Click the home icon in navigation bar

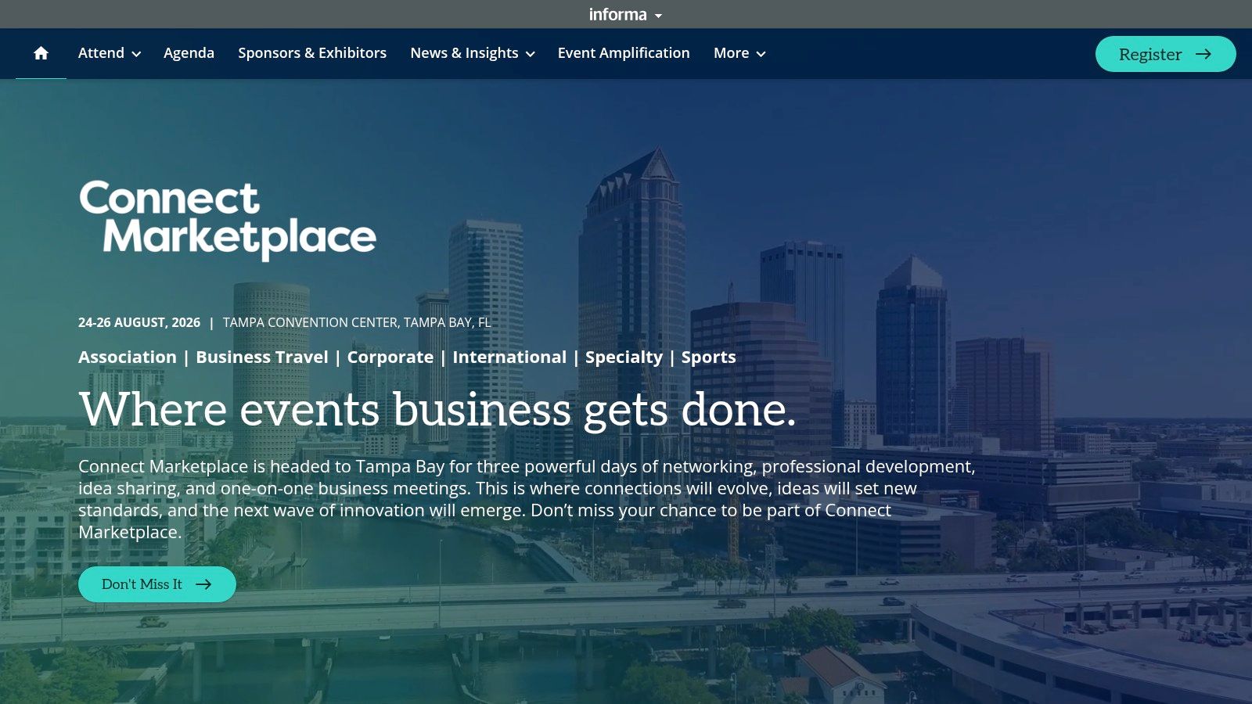tap(41, 53)
